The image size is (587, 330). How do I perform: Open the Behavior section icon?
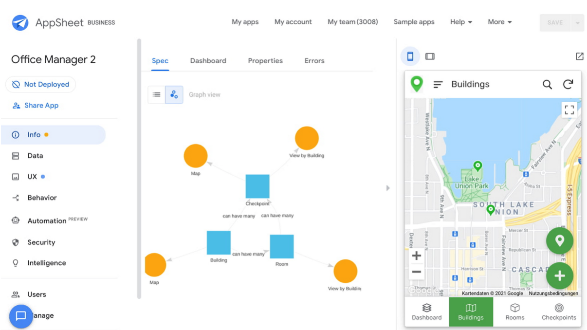point(16,198)
